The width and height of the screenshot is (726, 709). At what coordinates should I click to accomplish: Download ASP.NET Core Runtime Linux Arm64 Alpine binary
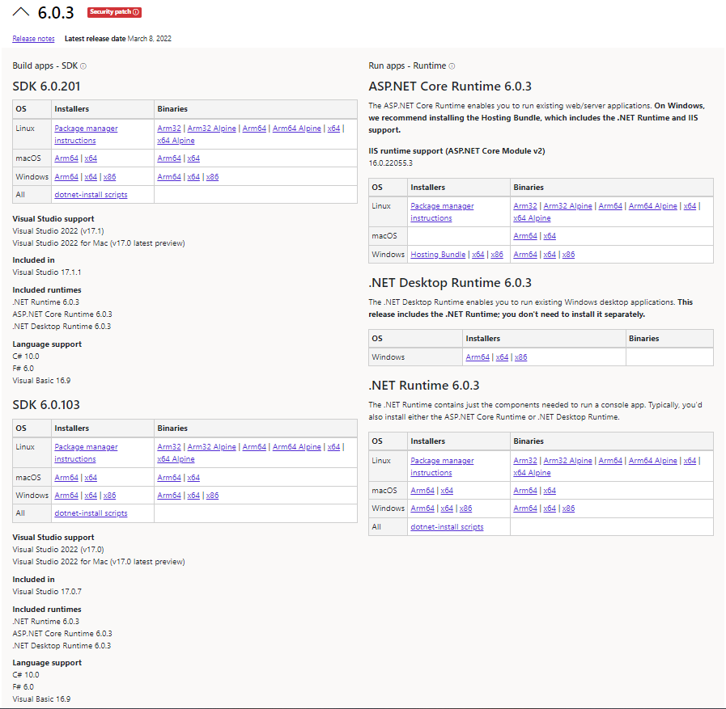[653, 206]
